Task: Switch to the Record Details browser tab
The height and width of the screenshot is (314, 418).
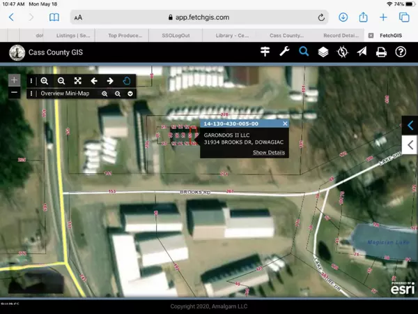Action: (x=340, y=35)
